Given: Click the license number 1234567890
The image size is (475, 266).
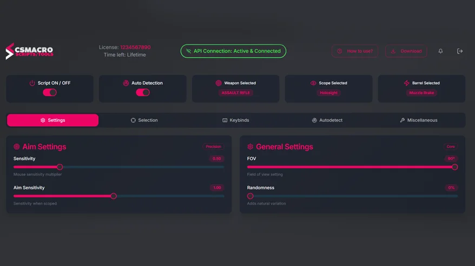Looking at the screenshot, I should [x=135, y=47].
